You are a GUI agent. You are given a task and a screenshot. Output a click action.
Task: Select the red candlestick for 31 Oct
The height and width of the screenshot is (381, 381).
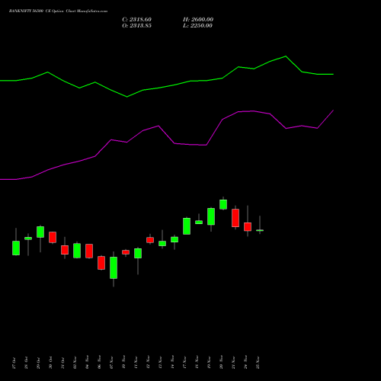click(x=65, y=250)
